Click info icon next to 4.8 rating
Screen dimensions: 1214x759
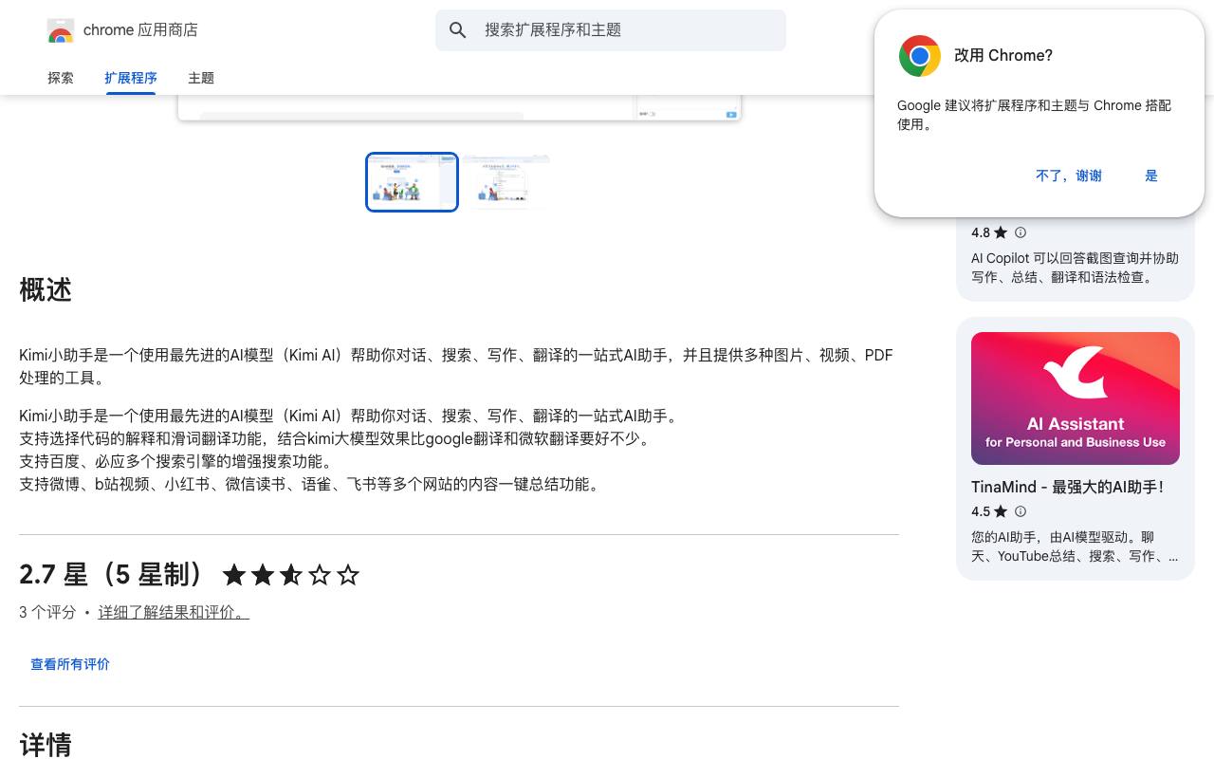point(1021,232)
